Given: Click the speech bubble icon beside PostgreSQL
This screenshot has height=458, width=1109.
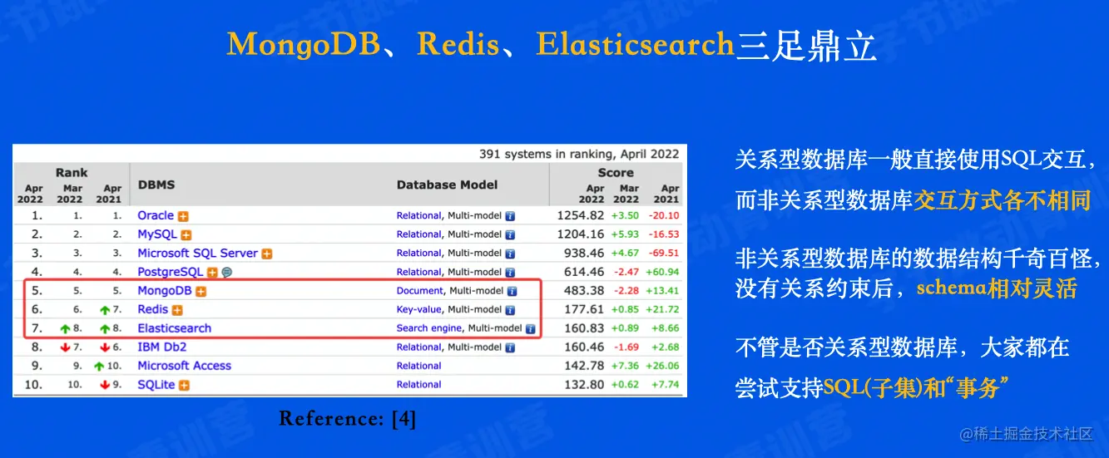Looking at the screenshot, I should [227, 273].
